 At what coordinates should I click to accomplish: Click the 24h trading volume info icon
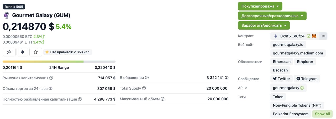tap(50, 89)
